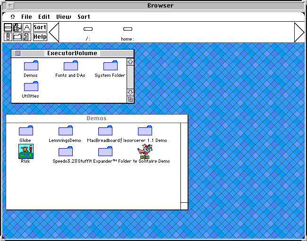Select the Fonts and DAs folder

(70, 66)
